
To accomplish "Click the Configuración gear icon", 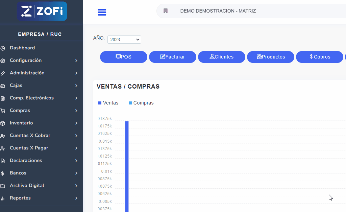I will point(3,61).
